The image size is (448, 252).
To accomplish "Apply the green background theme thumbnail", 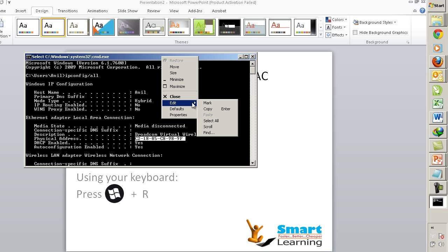I will [x=204, y=27].
